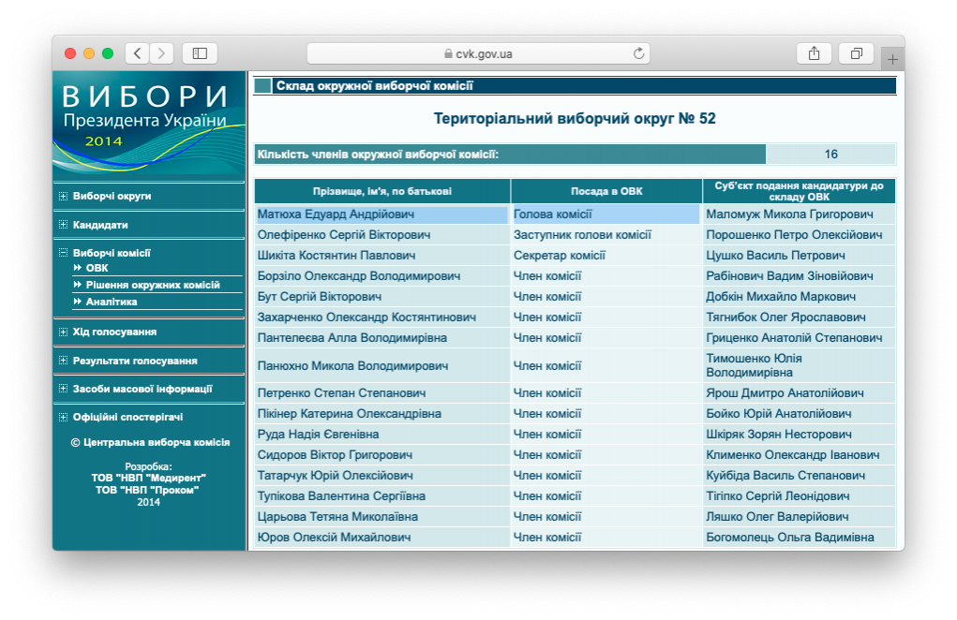Open Офіційні спостерігачі menu item

(x=127, y=417)
